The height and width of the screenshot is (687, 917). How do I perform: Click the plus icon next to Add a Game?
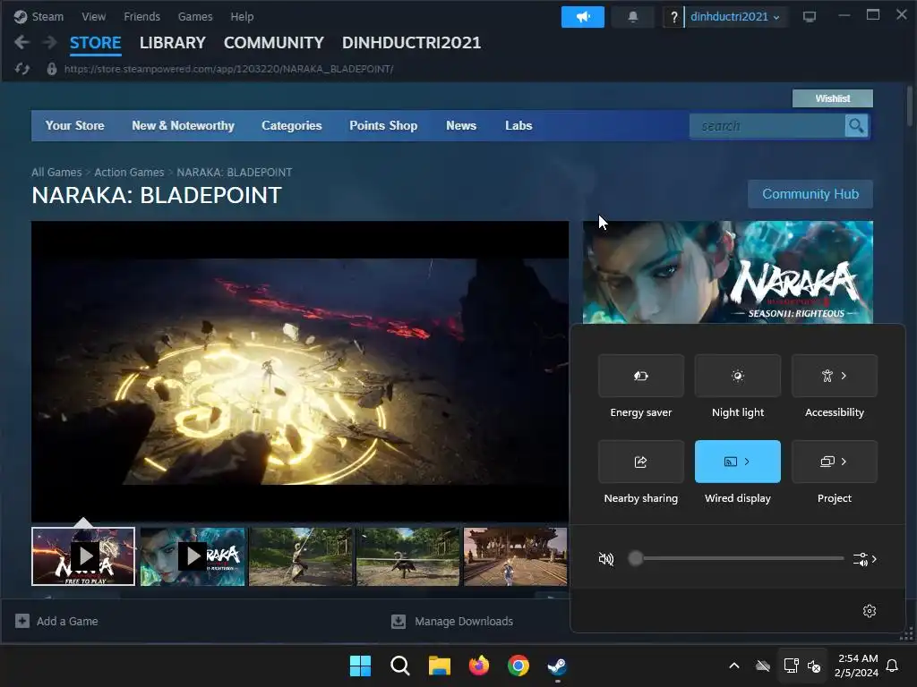(22, 621)
